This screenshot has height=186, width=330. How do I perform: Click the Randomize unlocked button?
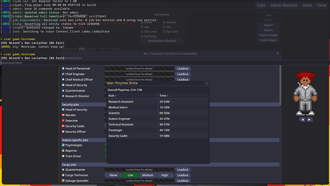[162, 41]
